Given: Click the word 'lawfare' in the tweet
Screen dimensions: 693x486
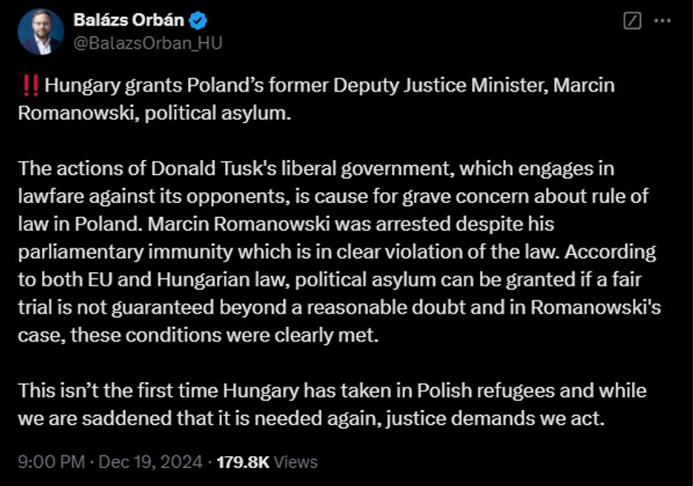Looking at the screenshot, I should pyautogui.click(x=51, y=196).
